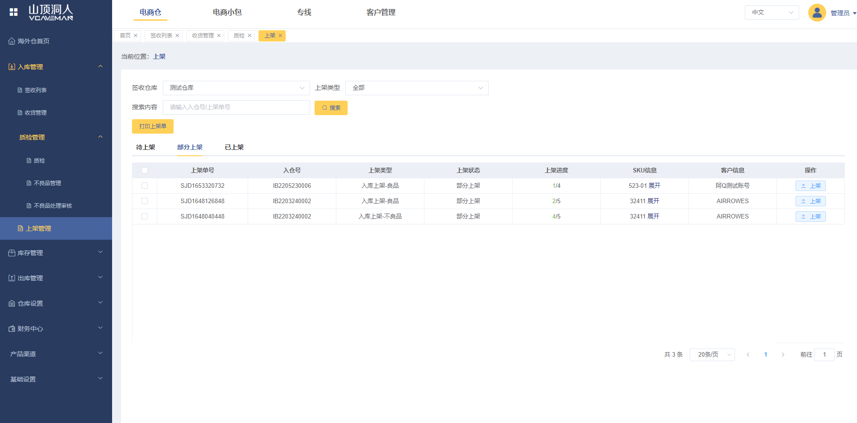Open the 电商小包 top navigation tab

click(x=227, y=13)
